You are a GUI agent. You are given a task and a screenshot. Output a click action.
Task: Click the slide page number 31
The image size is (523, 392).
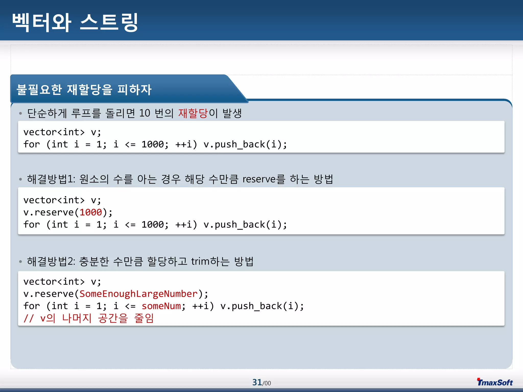257,382
